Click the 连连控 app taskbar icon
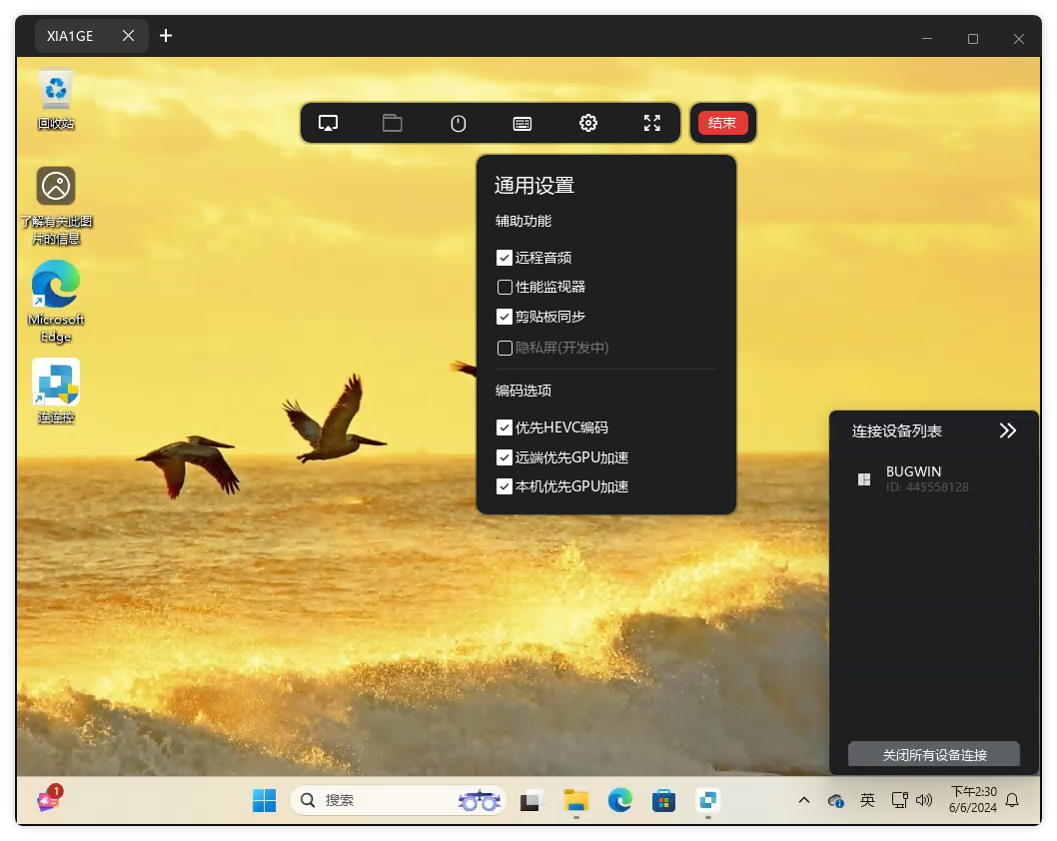The width and height of the screenshot is (1057, 841). coord(707,801)
